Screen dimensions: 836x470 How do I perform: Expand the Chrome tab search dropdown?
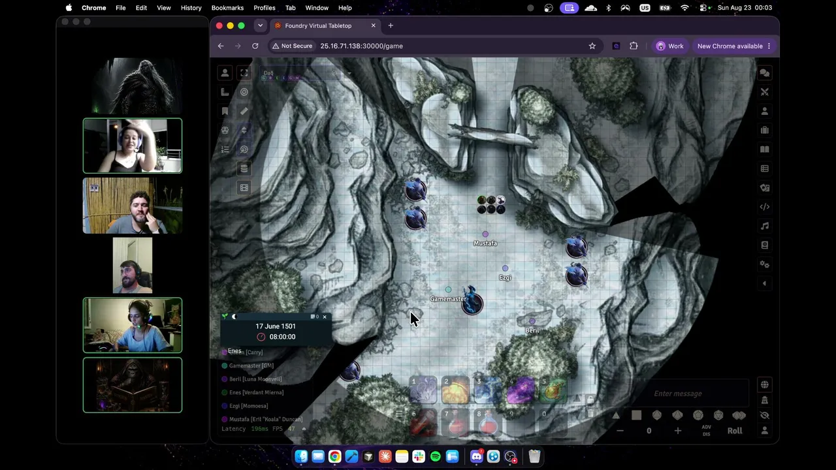click(260, 25)
